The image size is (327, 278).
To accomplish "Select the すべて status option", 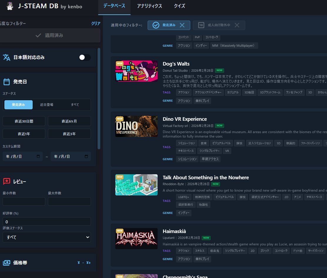I will point(75,105).
